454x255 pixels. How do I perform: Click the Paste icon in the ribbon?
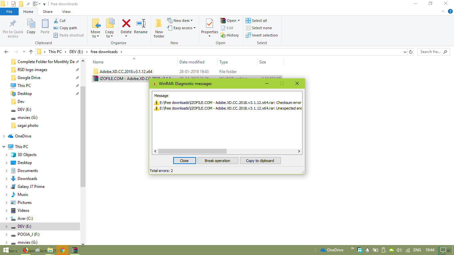click(45, 24)
